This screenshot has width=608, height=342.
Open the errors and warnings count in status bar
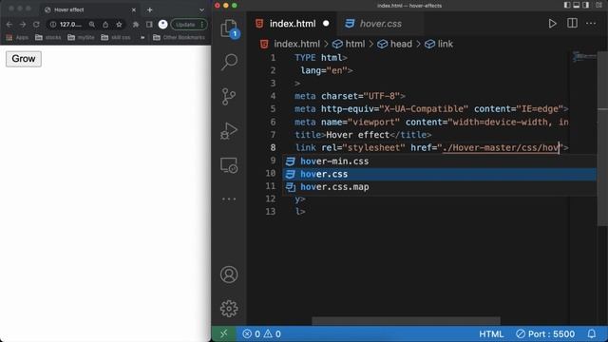261,333
